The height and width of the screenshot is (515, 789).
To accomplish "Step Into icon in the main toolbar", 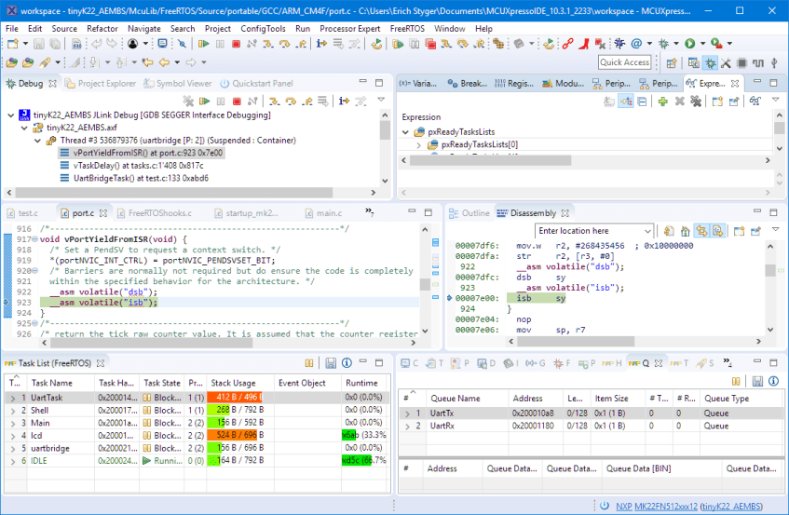I will tap(268, 45).
